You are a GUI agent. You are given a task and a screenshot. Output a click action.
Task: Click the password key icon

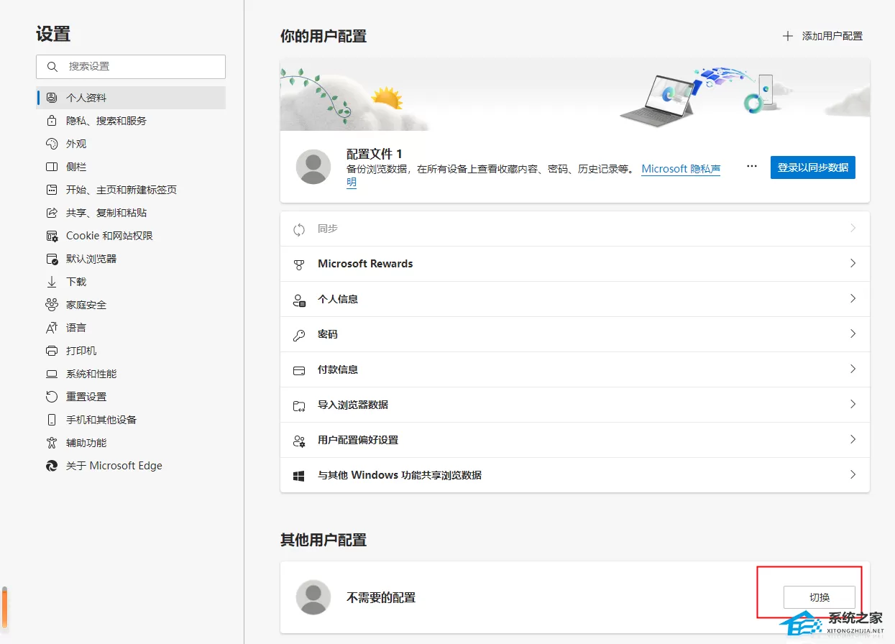(x=299, y=335)
